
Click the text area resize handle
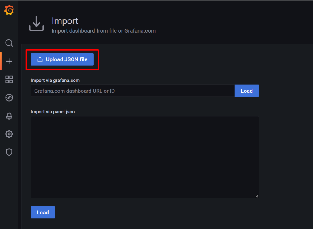[257, 196]
